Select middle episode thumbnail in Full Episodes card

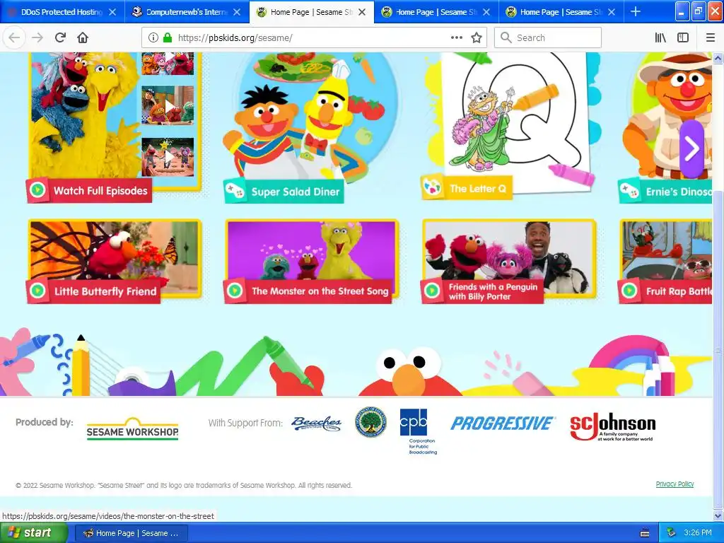click(x=168, y=106)
